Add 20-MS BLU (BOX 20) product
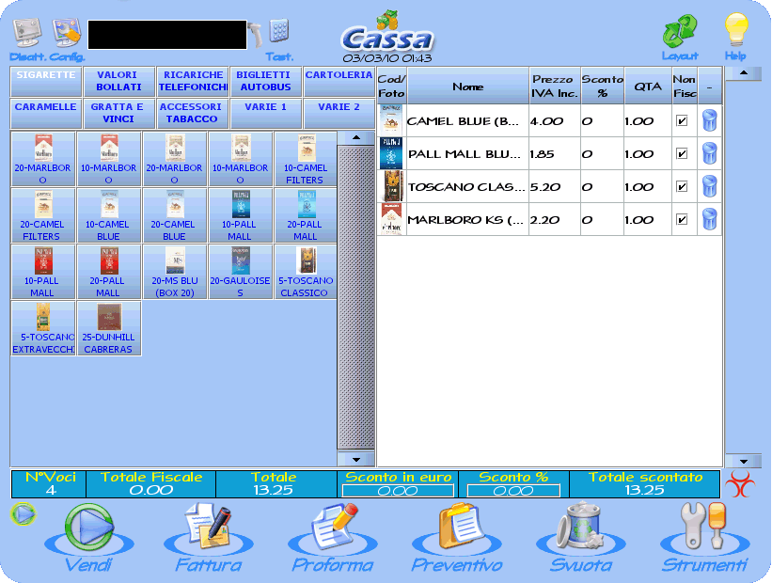The width and height of the screenshot is (772, 583). point(174,273)
